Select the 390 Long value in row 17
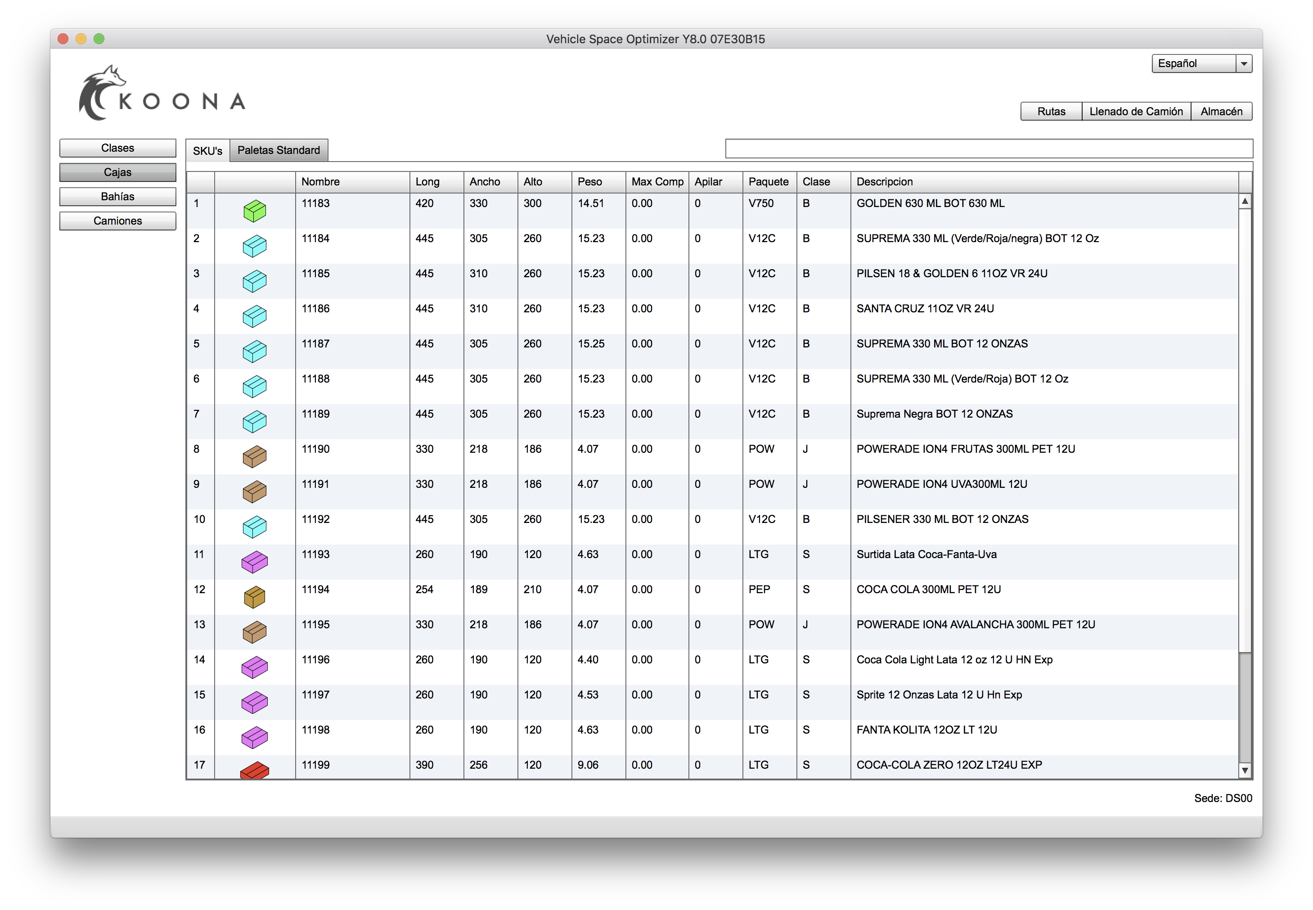The width and height of the screenshot is (1313, 910). click(424, 765)
